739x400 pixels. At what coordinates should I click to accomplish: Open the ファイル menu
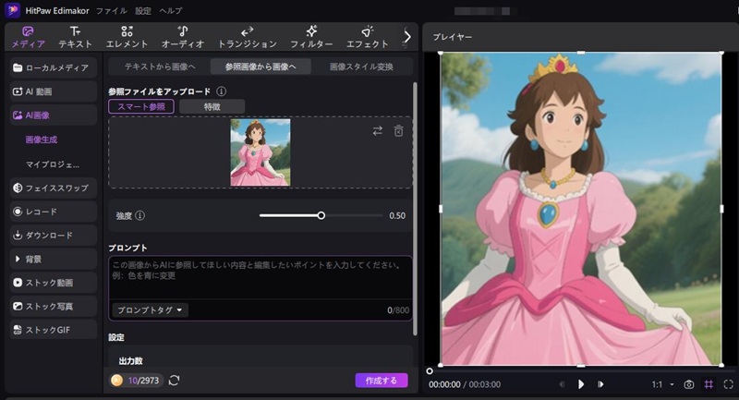click(x=112, y=10)
